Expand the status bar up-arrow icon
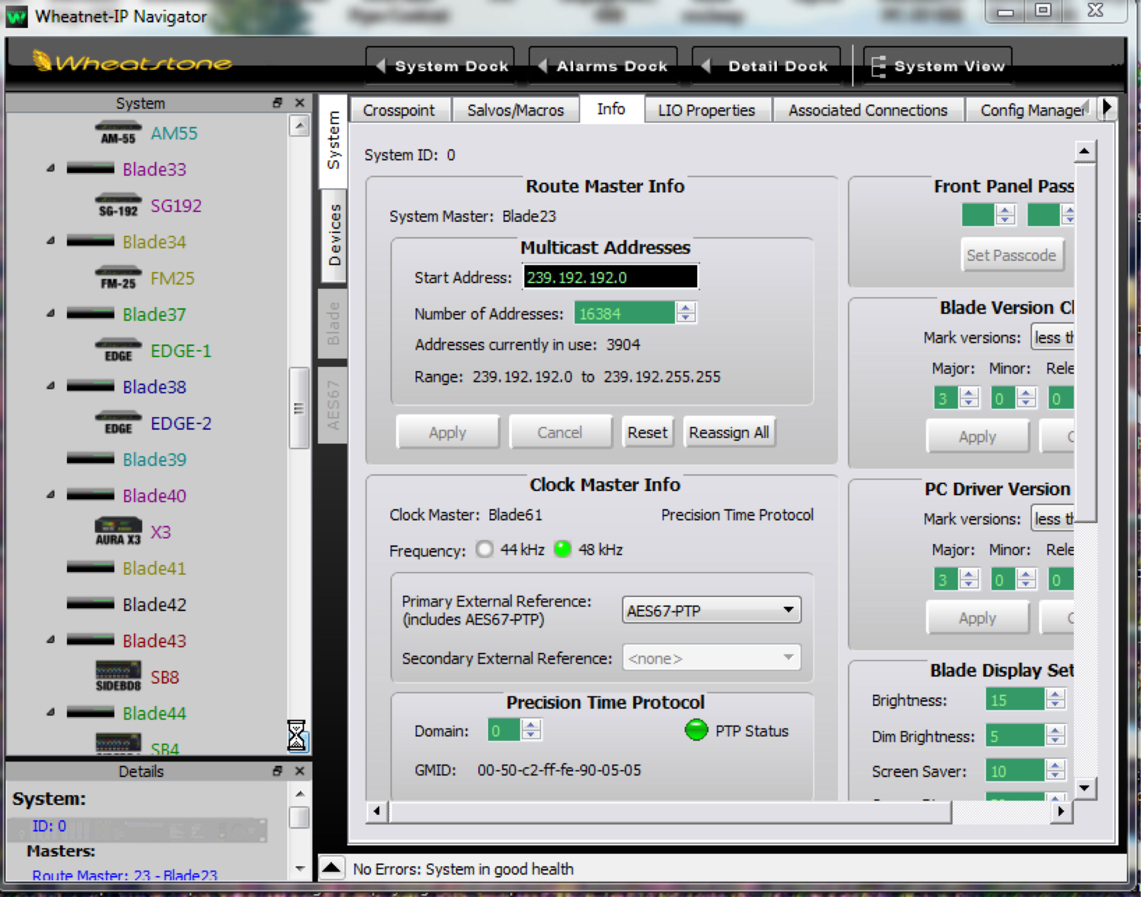 tap(332, 868)
